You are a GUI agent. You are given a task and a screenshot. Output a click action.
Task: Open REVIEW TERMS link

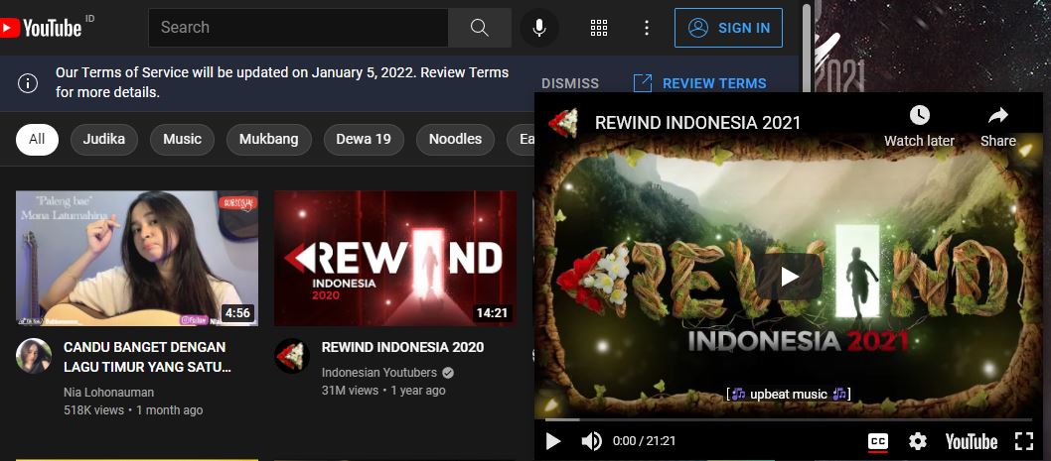click(699, 83)
